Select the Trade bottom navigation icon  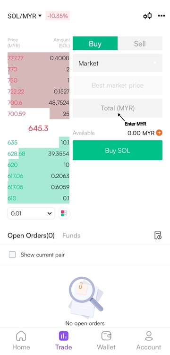click(x=64, y=341)
